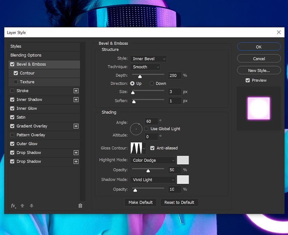Select the Outer Glow effect row
This screenshot has width=288, height=235.
[44, 144]
